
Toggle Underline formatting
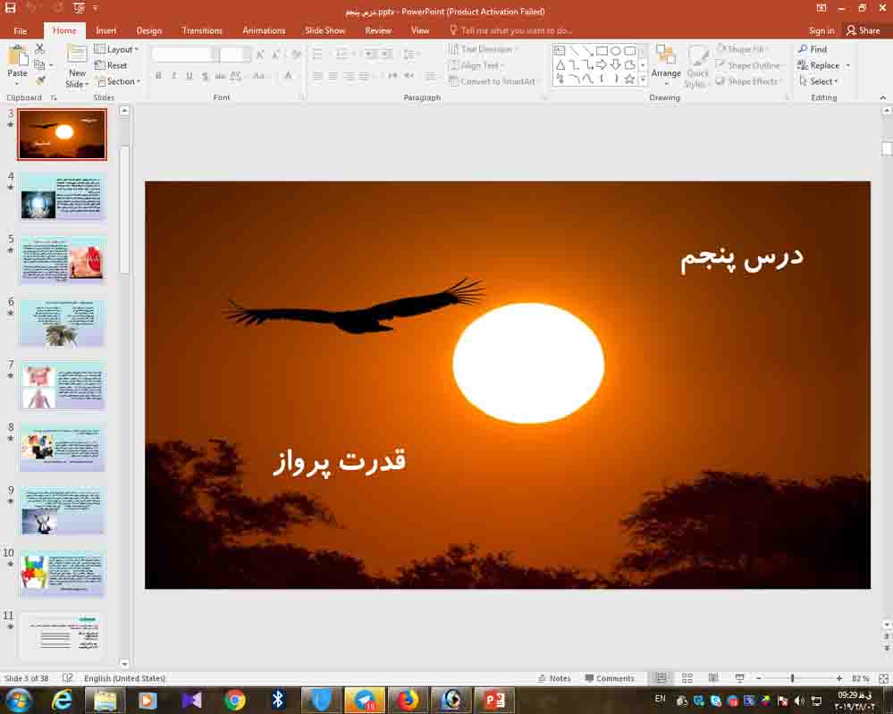point(190,75)
